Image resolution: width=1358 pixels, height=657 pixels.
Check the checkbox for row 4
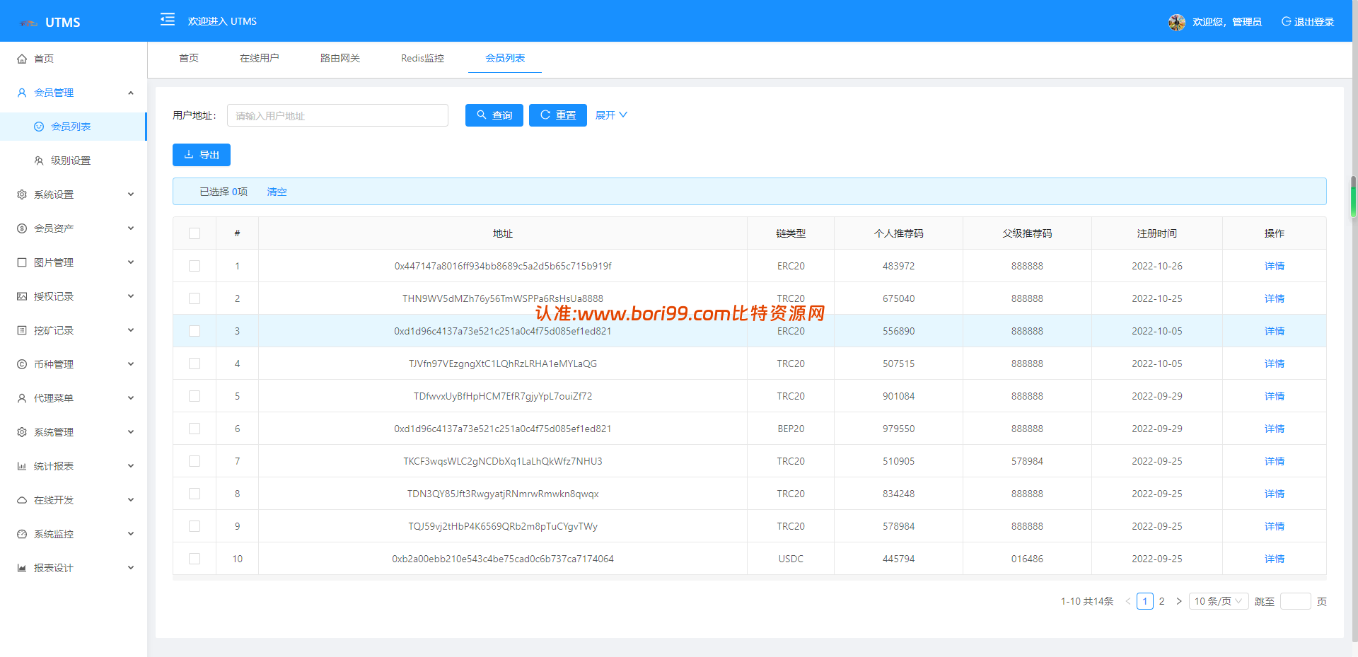(x=195, y=364)
